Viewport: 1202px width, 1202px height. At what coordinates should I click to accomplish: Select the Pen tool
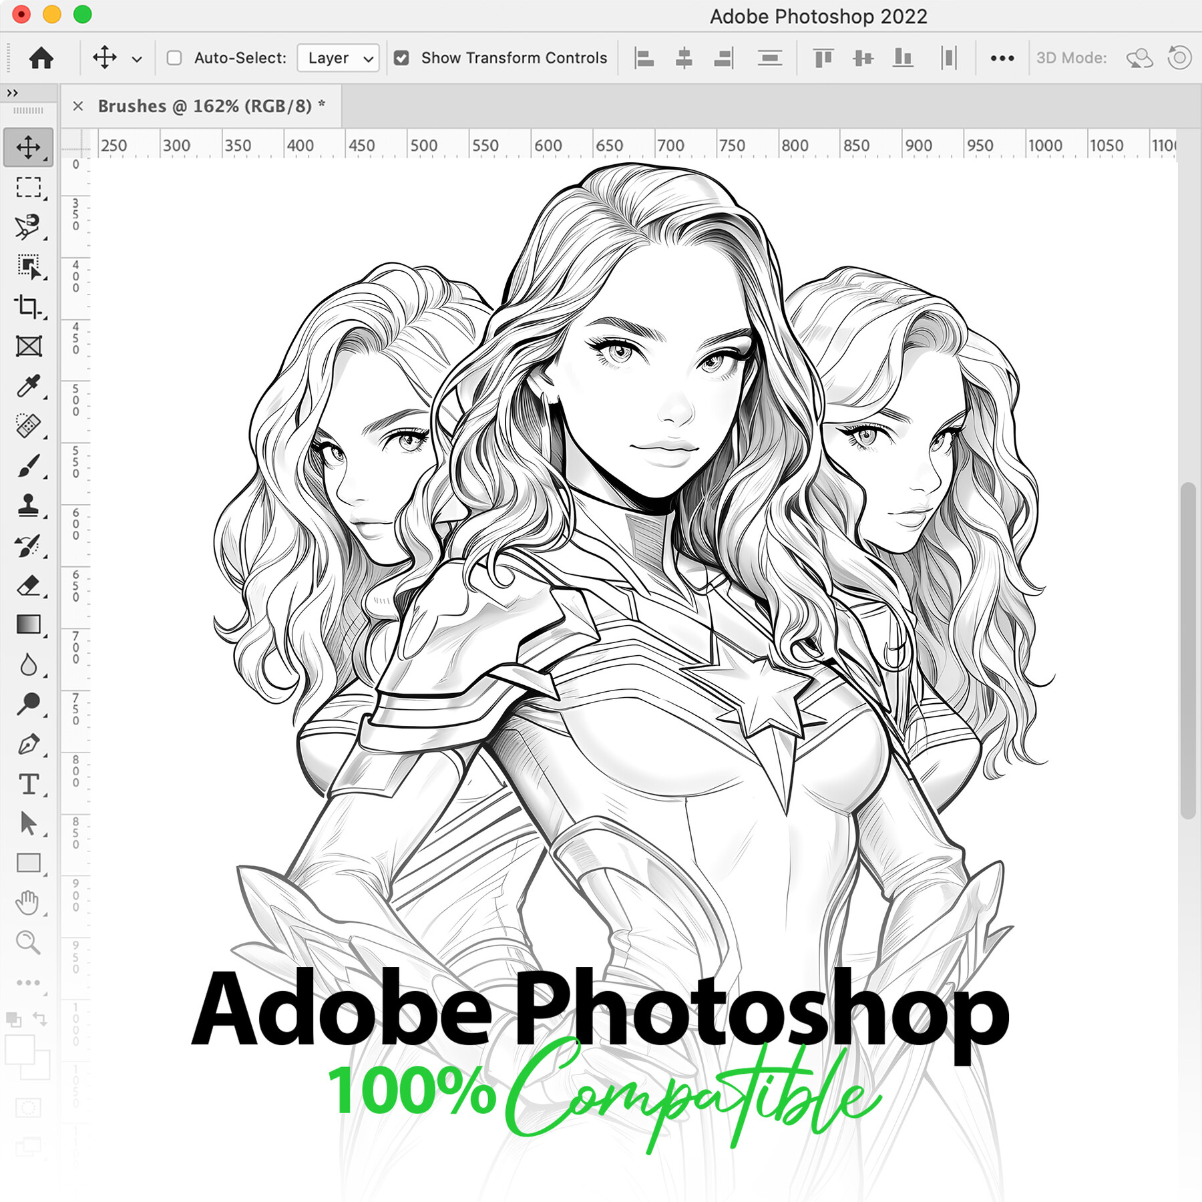click(28, 744)
